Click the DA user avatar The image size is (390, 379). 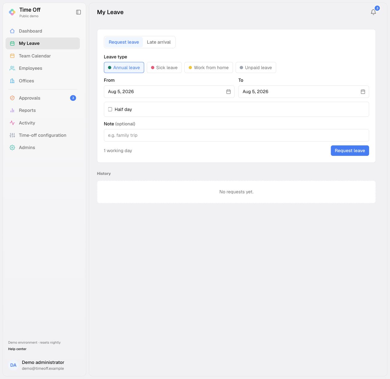click(x=13, y=365)
